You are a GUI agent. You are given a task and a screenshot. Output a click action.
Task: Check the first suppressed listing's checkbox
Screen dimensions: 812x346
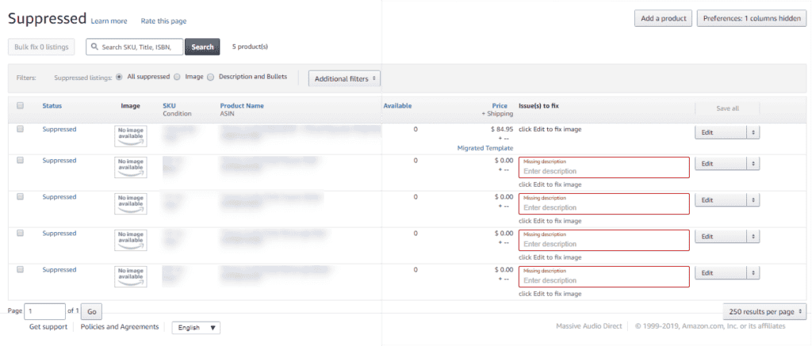pyautogui.click(x=21, y=129)
